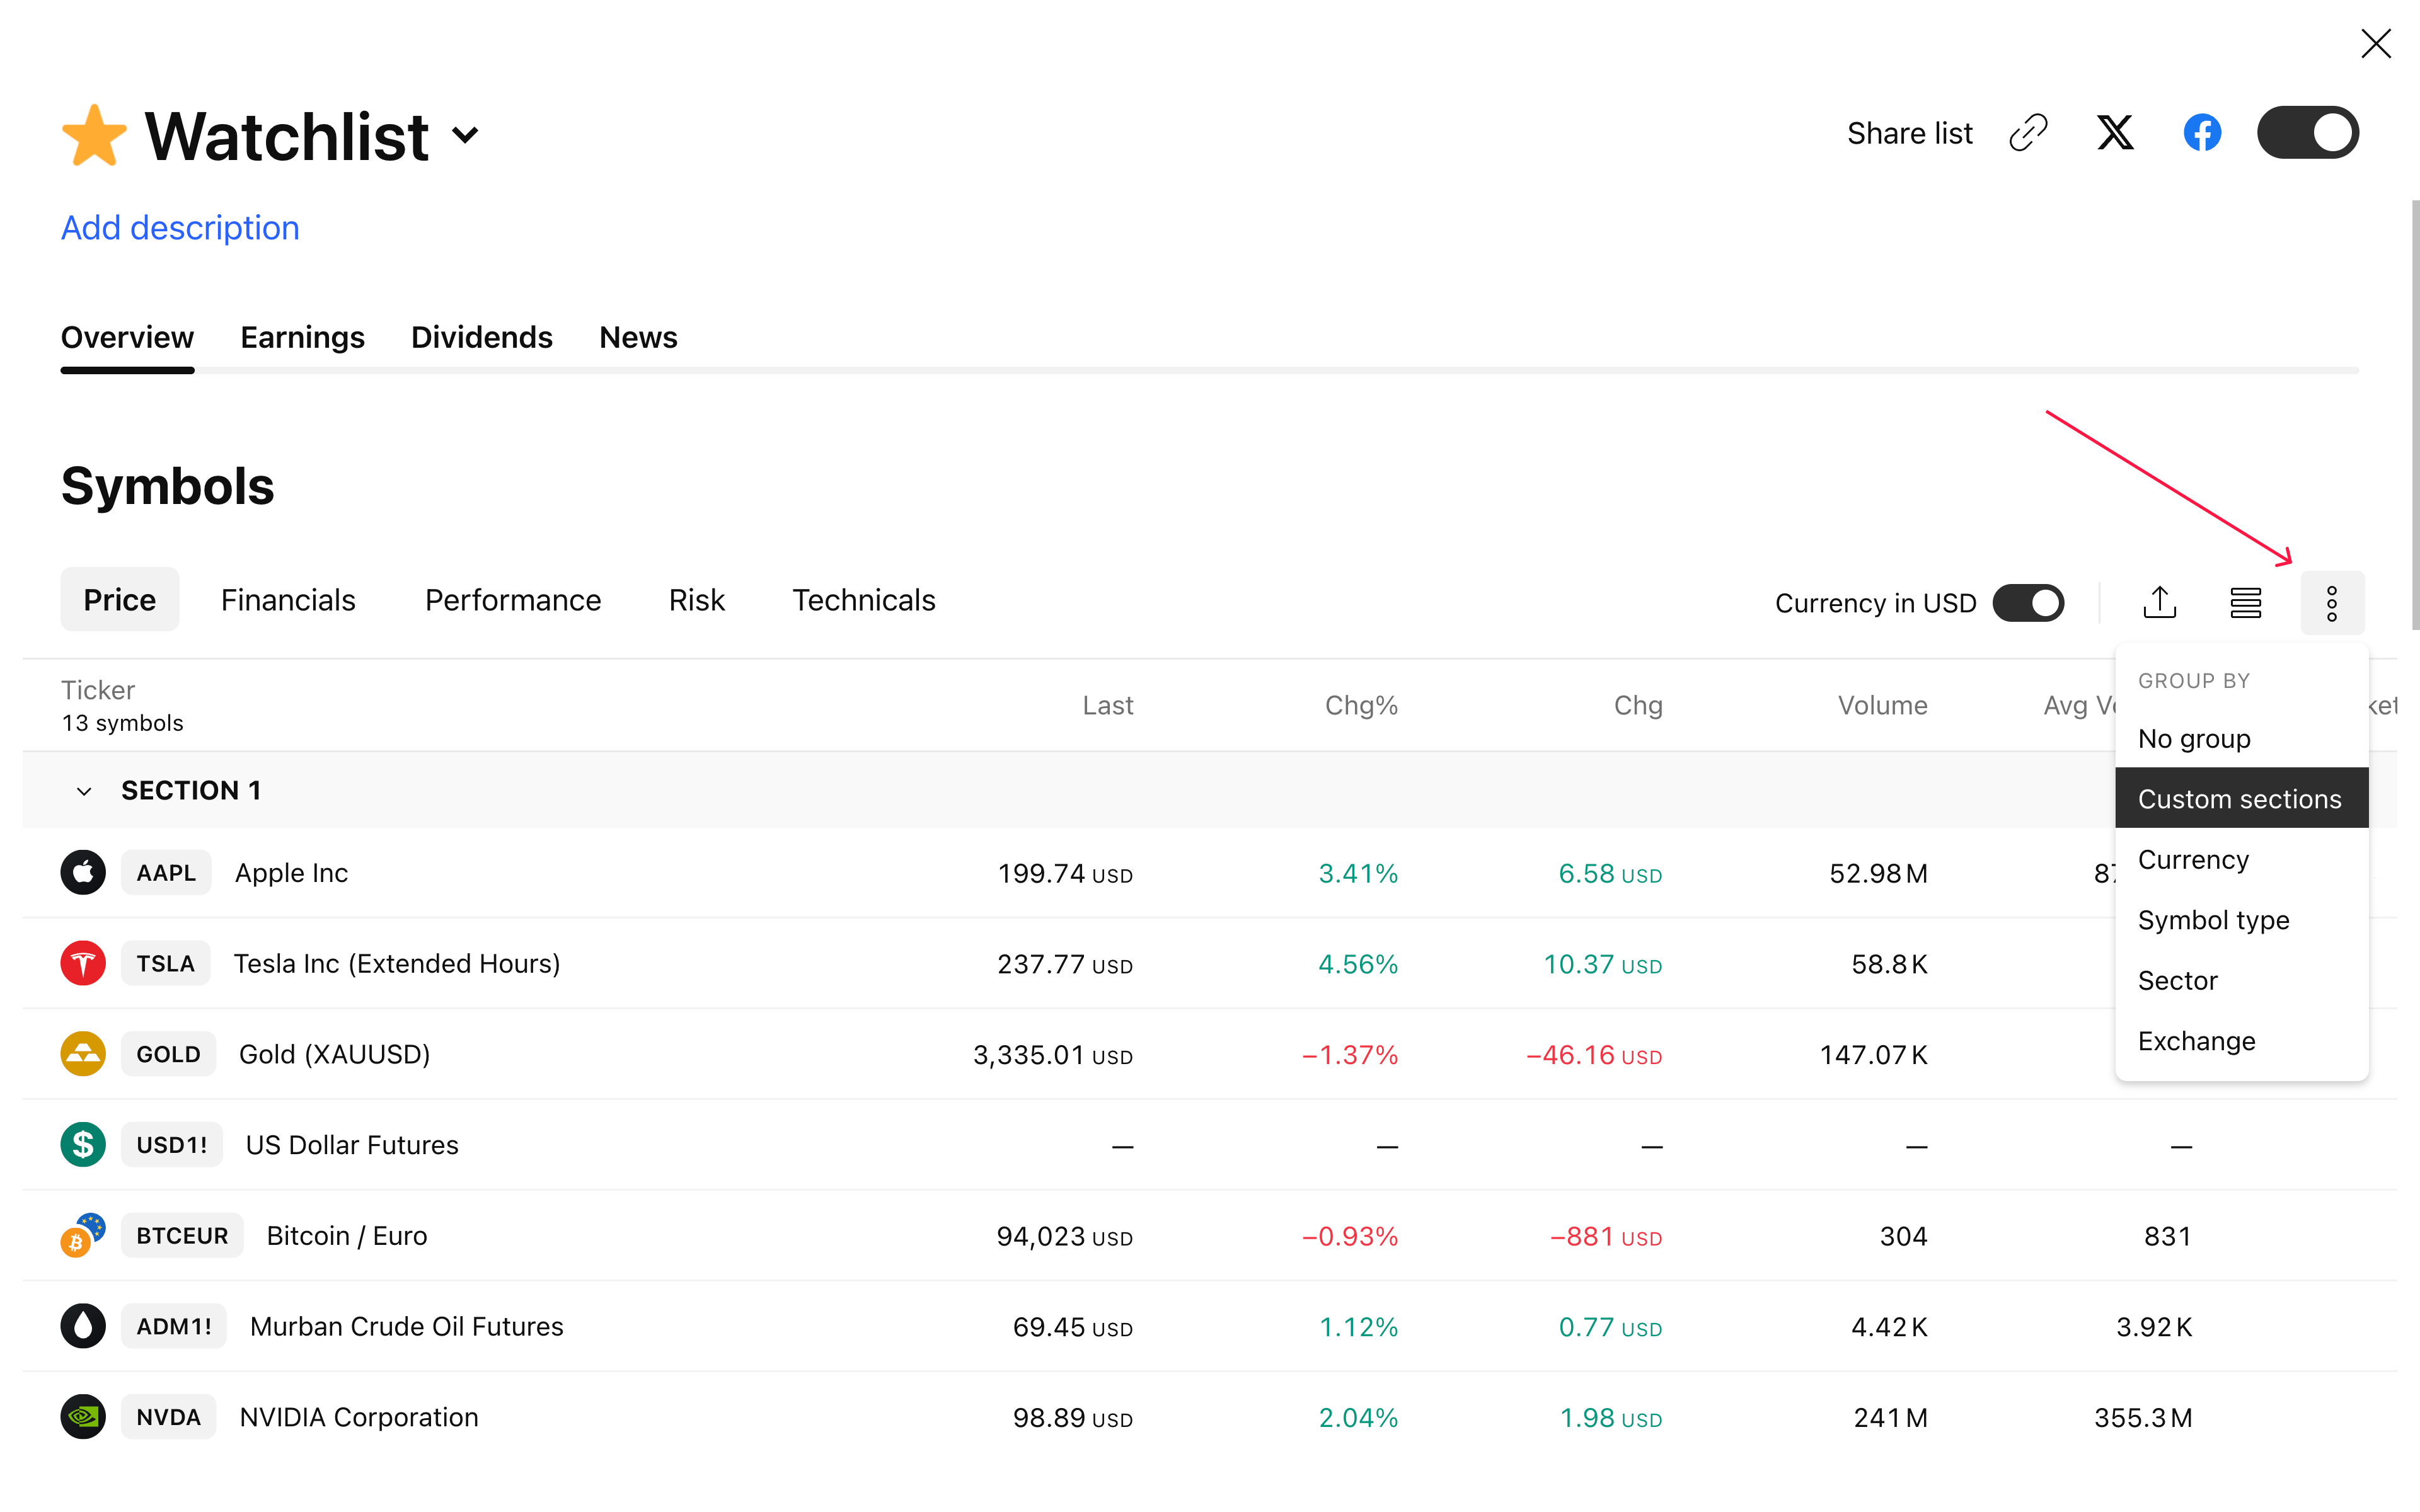This screenshot has width=2420, height=1512.
Task: Share list on Facebook
Action: [x=2201, y=133]
